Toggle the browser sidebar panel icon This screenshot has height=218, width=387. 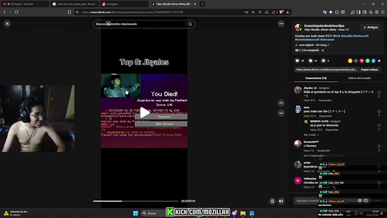tap(358, 12)
